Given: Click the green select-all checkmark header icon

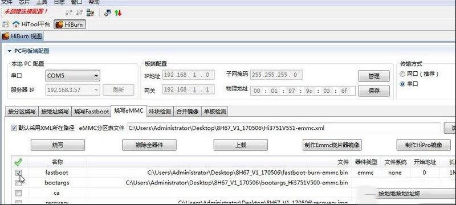Looking at the screenshot, I should coord(18,162).
